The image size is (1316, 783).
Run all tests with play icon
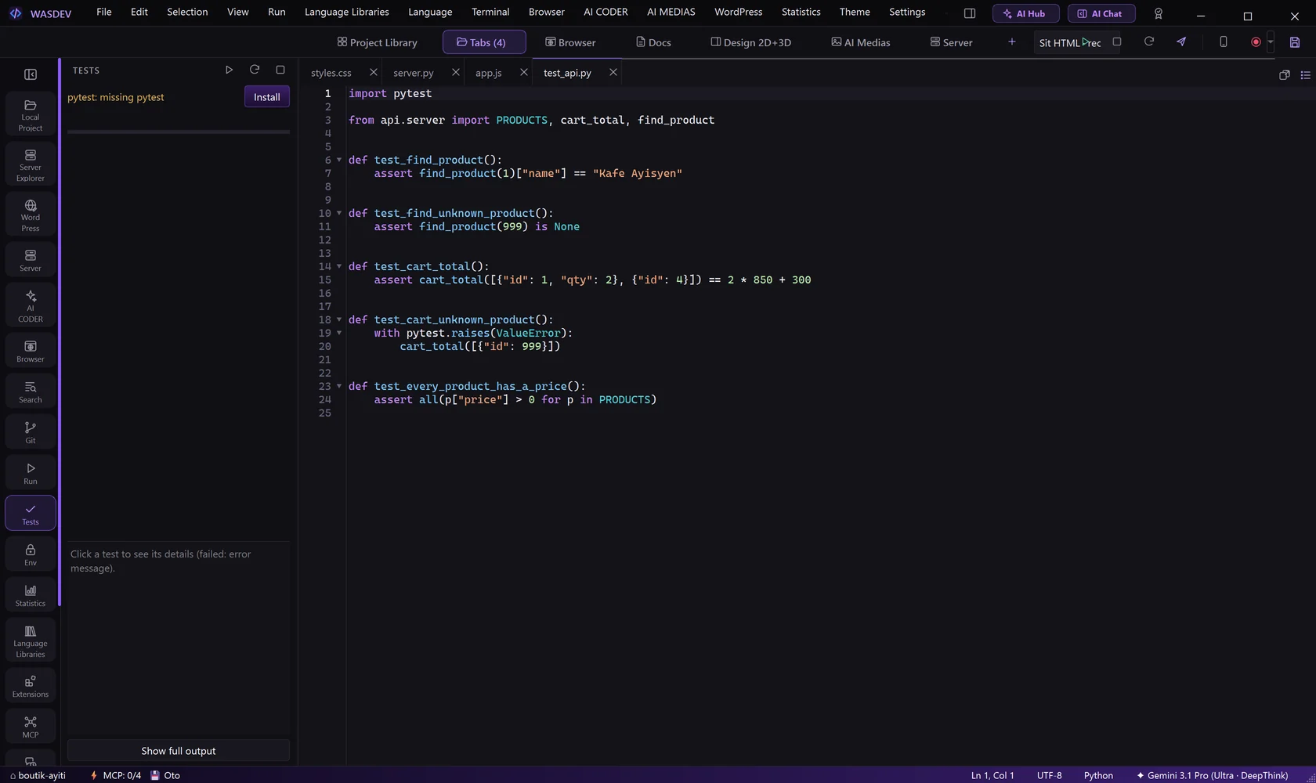(229, 70)
